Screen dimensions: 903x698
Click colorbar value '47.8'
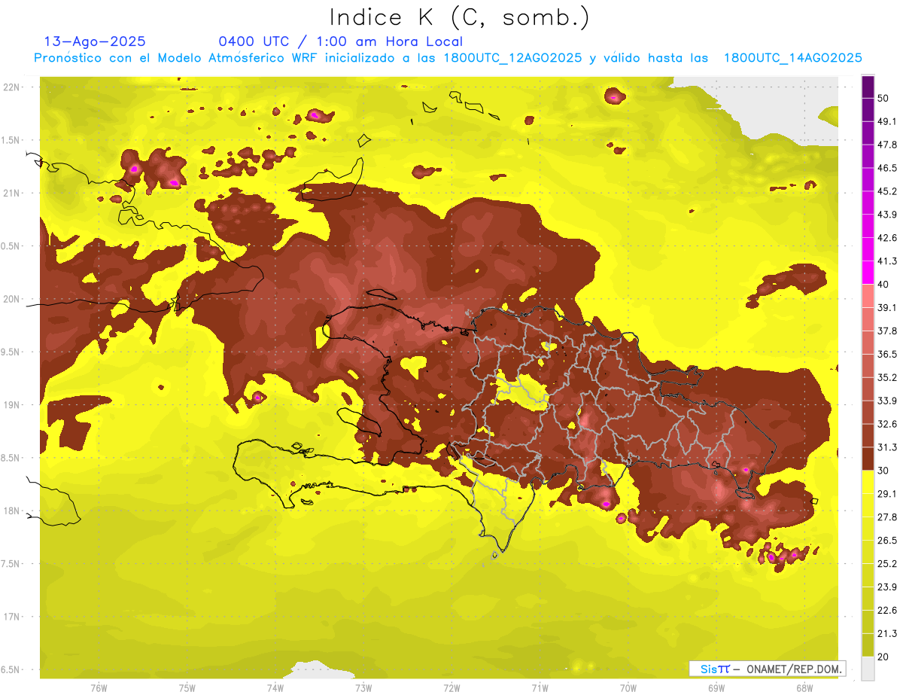(x=887, y=145)
